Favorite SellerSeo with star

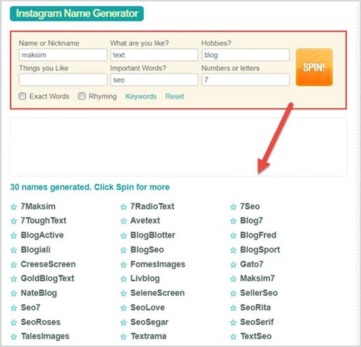[x=234, y=293]
